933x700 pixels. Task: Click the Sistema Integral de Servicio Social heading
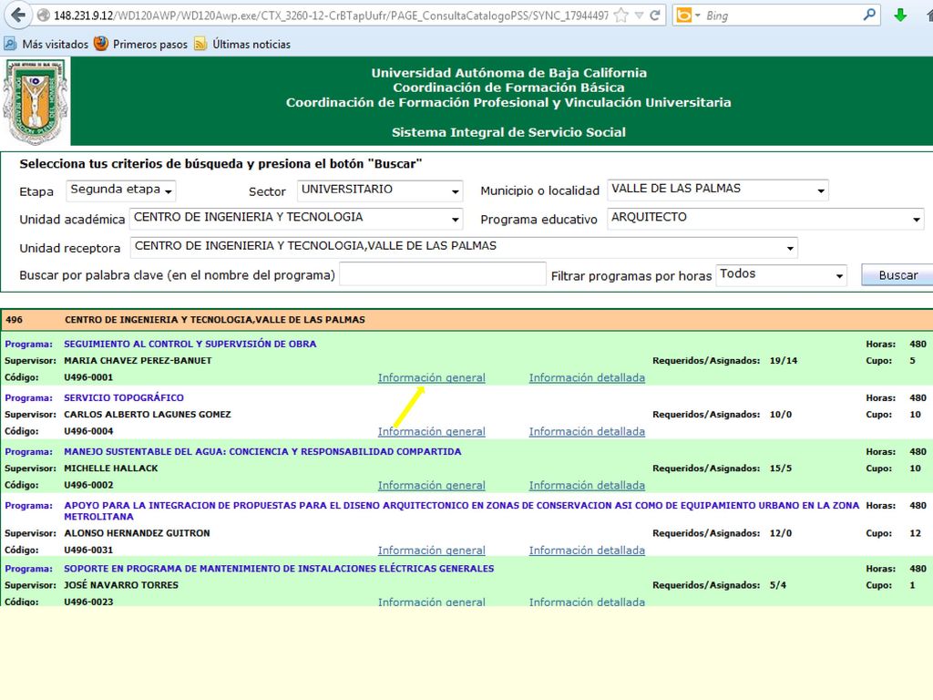pyautogui.click(x=508, y=132)
